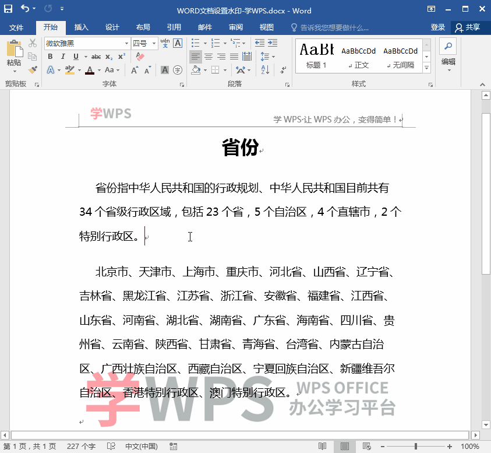Screen dimensions: 491x453
Task: Click the 登录 sign-in link
Action: [x=437, y=27]
